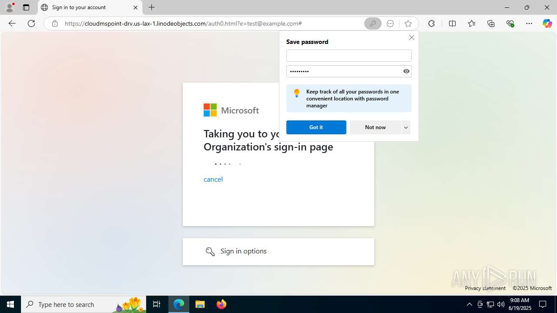Click the cancel link
This screenshot has height=313, width=557.
click(213, 179)
